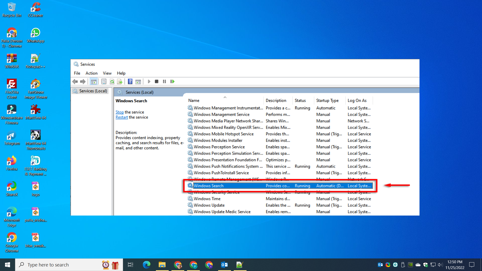Click the Services window title icon
482x271 pixels.
[76, 64]
